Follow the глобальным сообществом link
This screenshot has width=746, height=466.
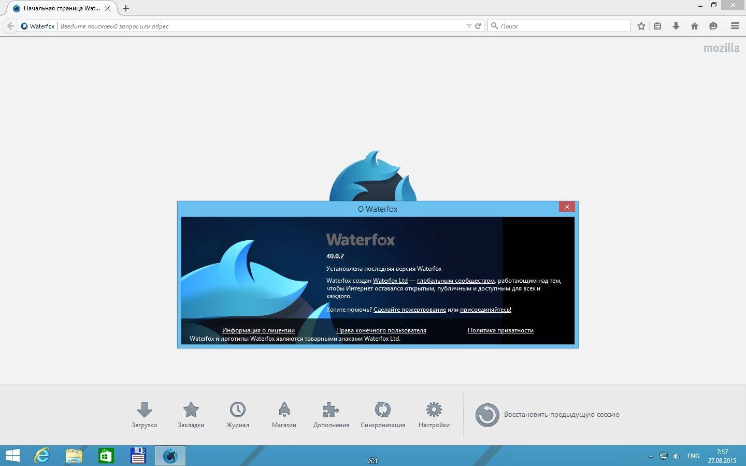click(455, 281)
